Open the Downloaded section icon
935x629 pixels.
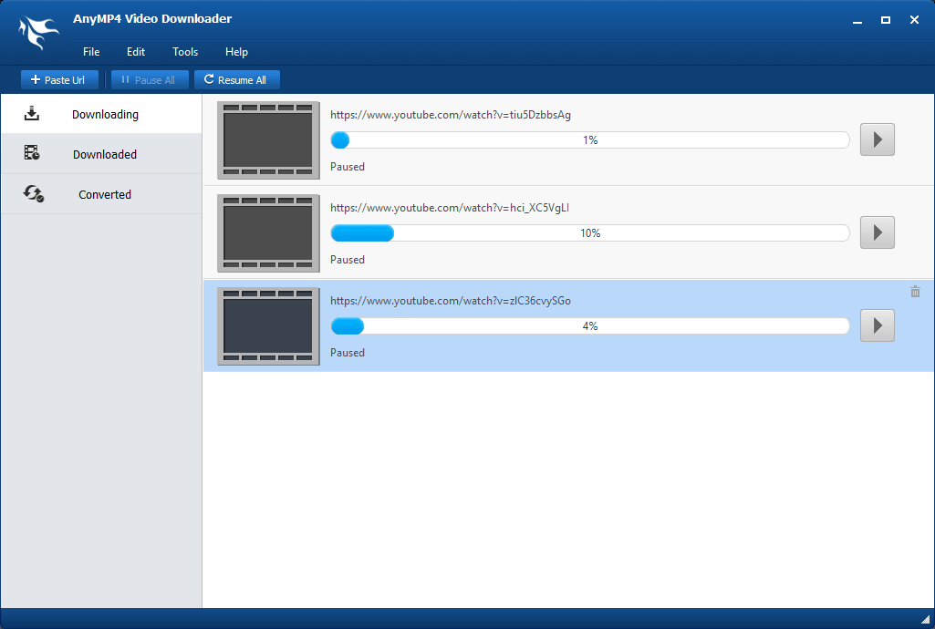(x=32, y=153)
